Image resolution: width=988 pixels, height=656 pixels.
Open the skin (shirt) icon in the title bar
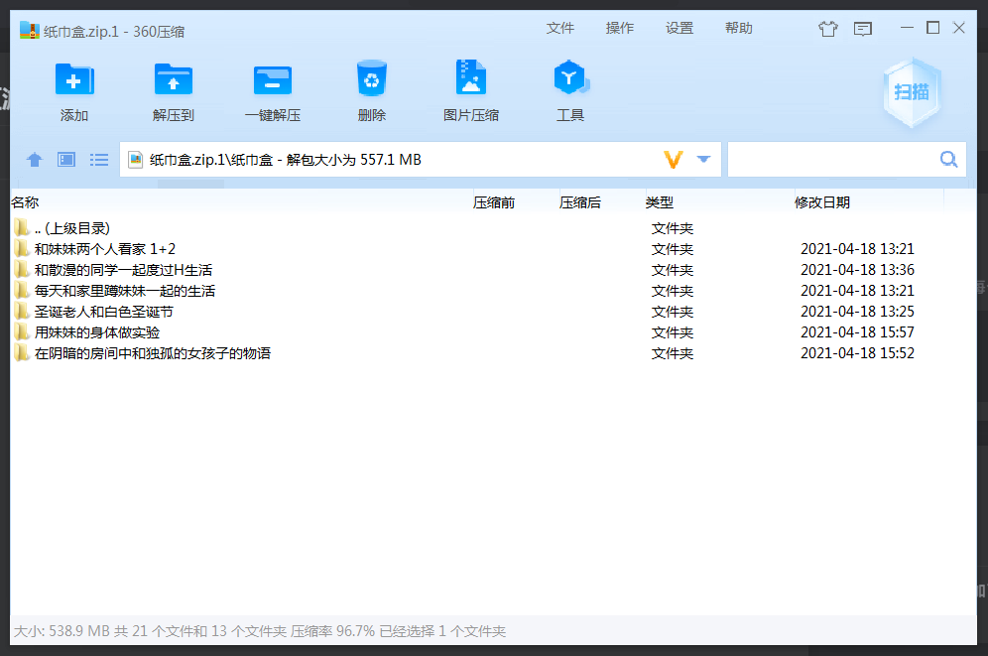828,29
